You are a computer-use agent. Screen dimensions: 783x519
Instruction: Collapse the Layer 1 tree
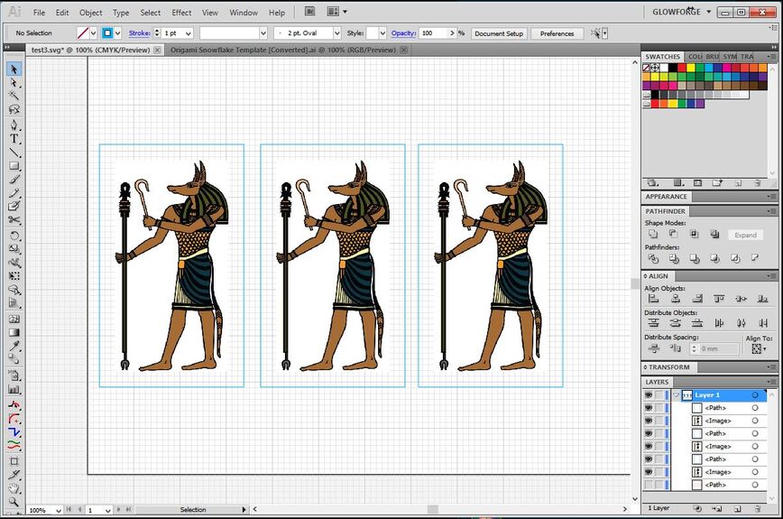(x=676, y=395)
